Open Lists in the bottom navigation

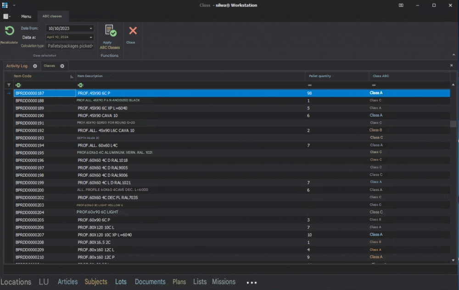200,282
